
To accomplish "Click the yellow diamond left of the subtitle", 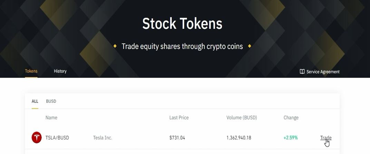I will (115, 46).
